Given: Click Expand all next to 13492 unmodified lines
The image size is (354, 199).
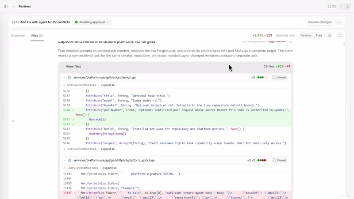Looking at the screenshot, I should pos(109,168).
